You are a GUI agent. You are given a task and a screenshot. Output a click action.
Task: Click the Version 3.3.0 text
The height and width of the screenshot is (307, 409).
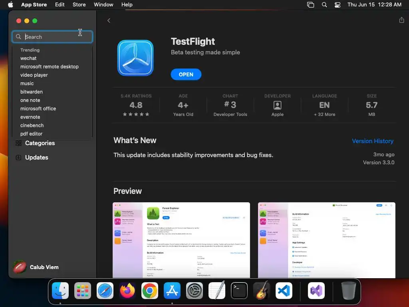[x=379, y=162]
